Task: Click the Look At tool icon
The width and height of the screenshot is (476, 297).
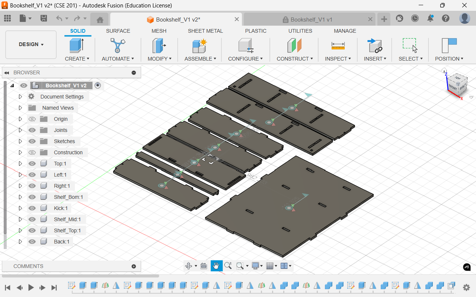Action: (x=204, y=266)
